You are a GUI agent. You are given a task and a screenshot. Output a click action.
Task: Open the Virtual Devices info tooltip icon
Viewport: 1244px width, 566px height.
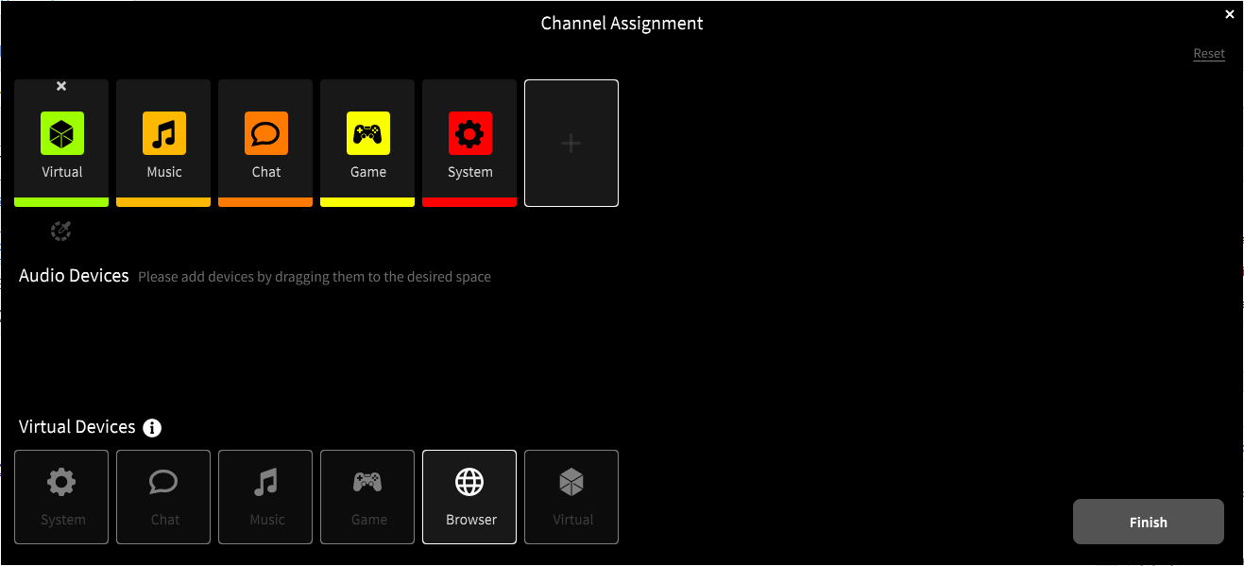[152, 428]
